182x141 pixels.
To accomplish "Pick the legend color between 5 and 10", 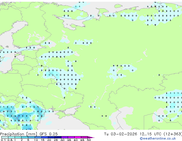I will click(31, 137).
